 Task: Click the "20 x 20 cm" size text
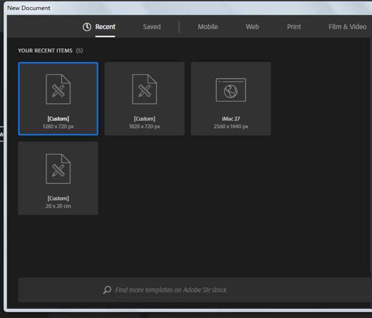pos(58,206)
